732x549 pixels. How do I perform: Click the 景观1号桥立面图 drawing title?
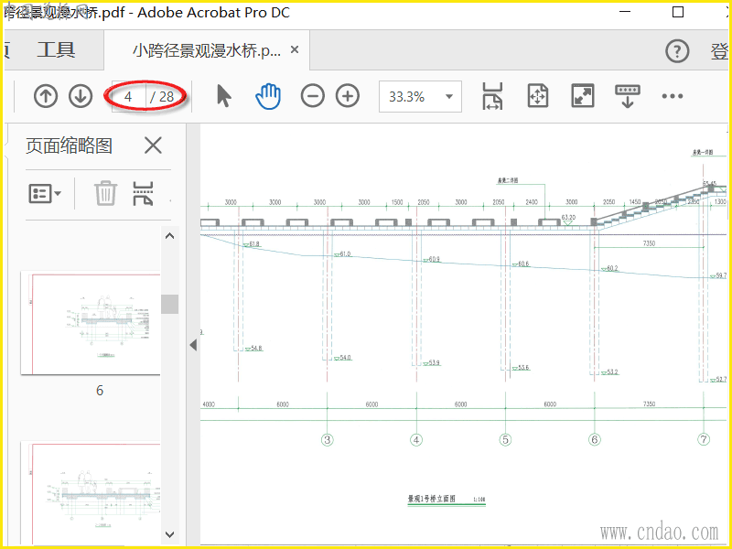point(431,499)
